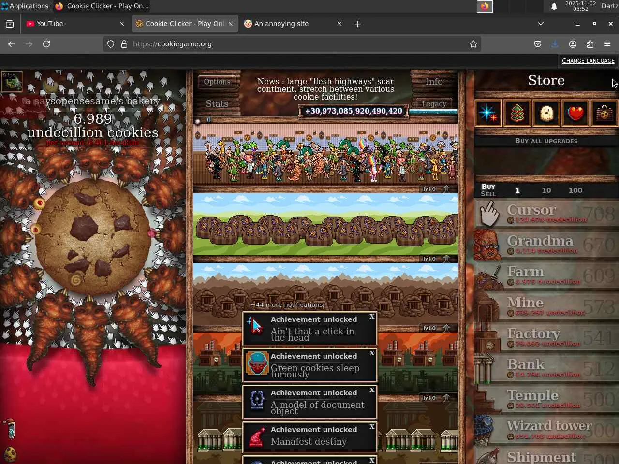
Task: Click the site padlock icon
Action: 124,44
